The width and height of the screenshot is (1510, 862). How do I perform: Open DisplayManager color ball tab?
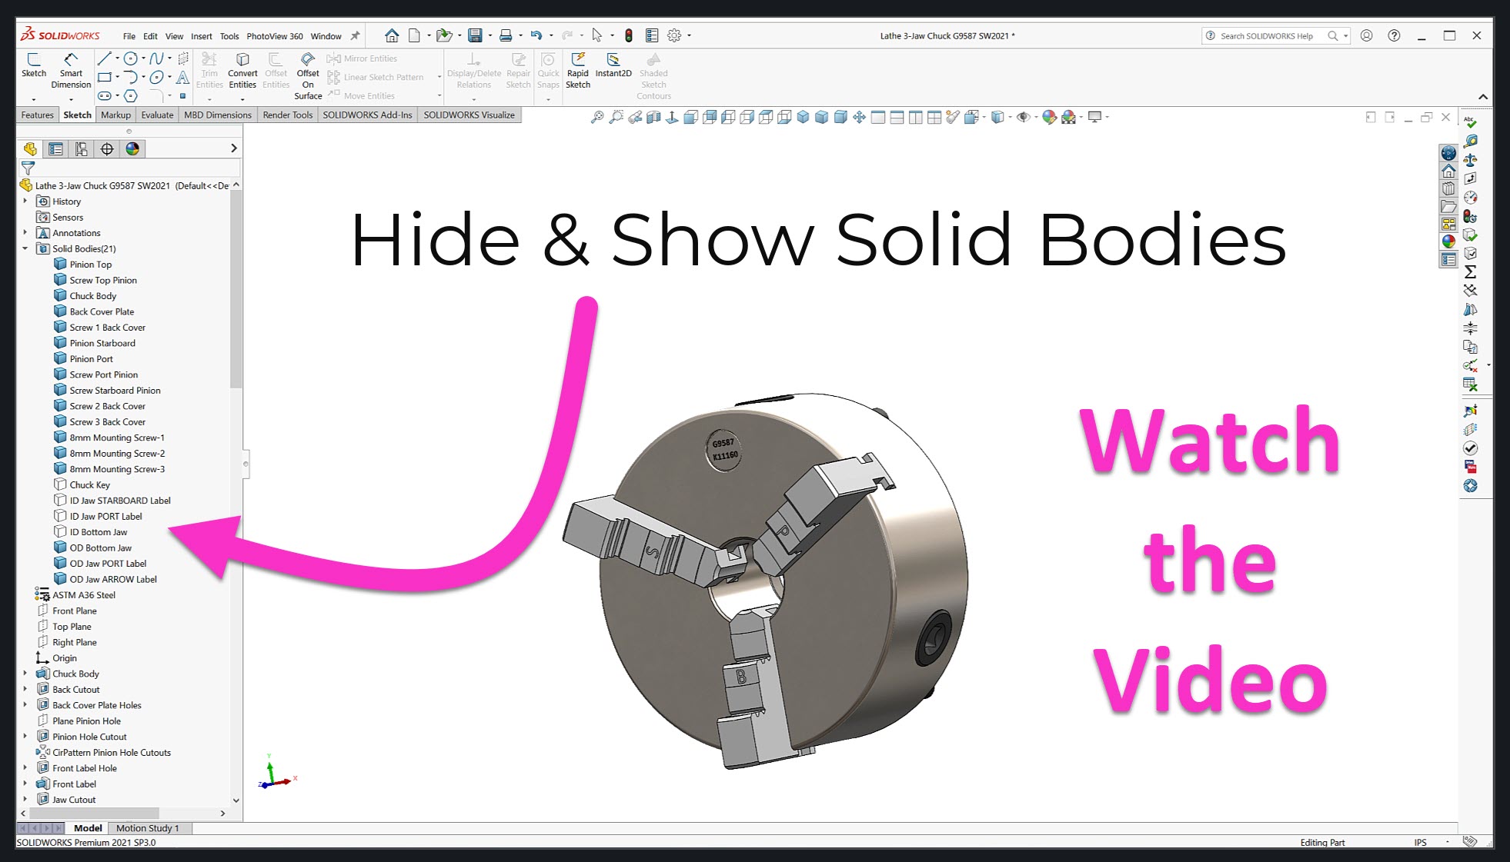(132, 148)
